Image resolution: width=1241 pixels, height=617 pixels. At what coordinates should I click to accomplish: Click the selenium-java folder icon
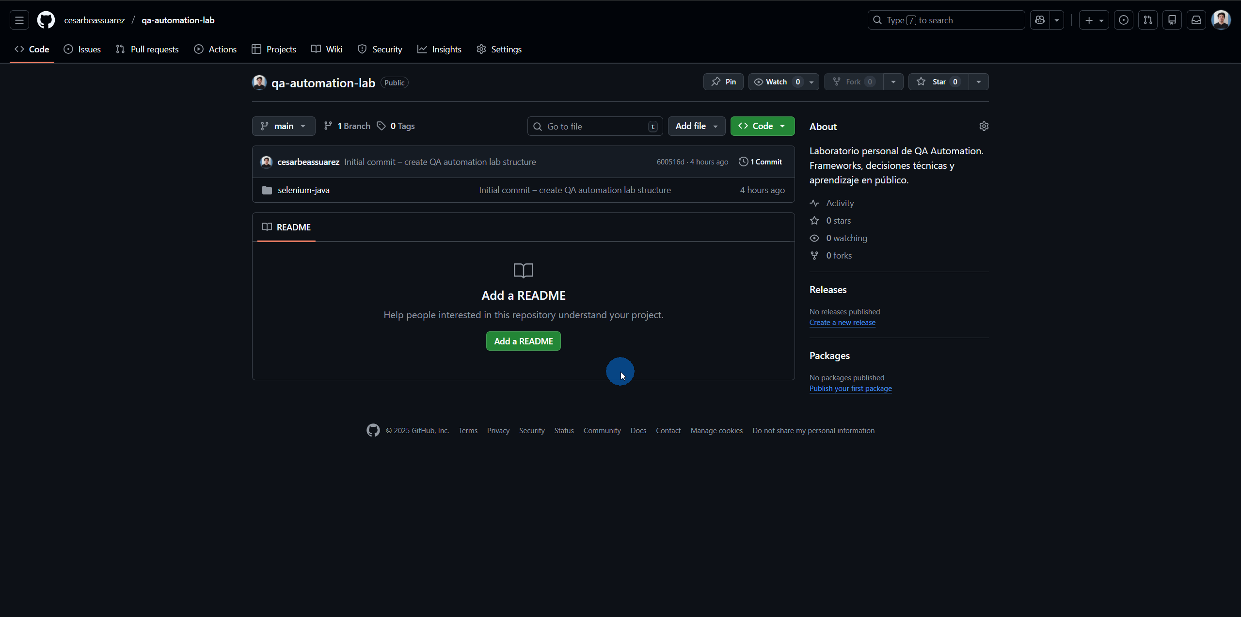(x=266, y=190)
